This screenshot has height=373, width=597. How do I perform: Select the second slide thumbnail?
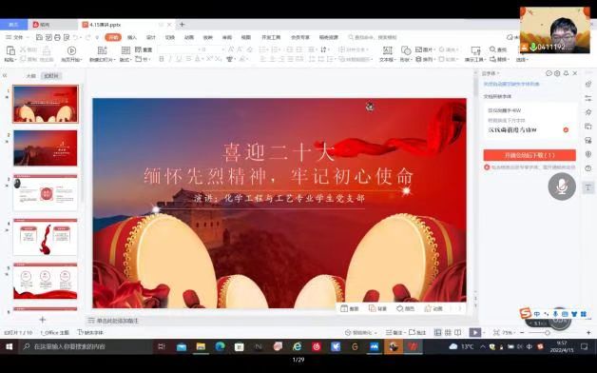coord(46,147)
